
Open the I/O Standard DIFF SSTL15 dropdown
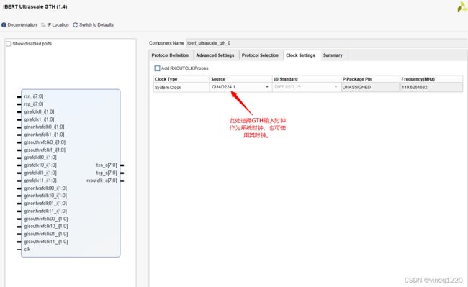tap(306, 87)
